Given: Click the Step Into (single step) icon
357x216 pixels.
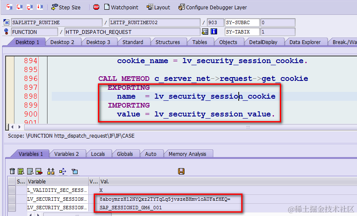Looking at the screenshot, I should pos(9,7).
